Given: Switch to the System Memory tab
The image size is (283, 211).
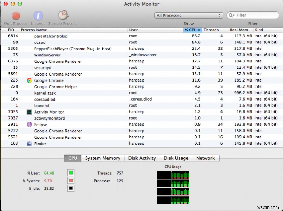Looking at the screenshot, I should [102, 158].
